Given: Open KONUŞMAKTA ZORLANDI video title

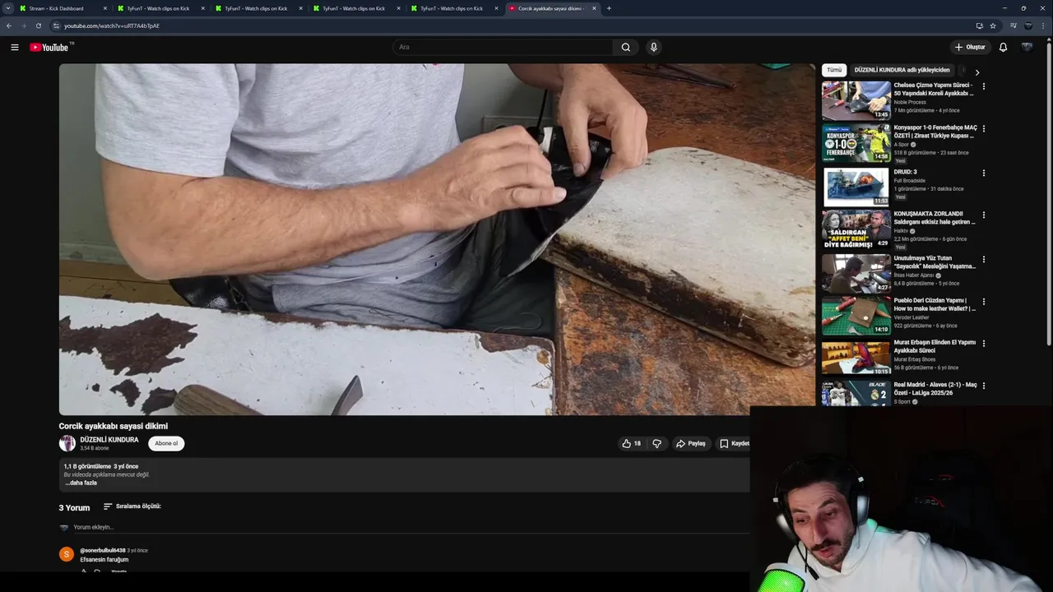Looking at the screenshot, I should pos(935,217).
